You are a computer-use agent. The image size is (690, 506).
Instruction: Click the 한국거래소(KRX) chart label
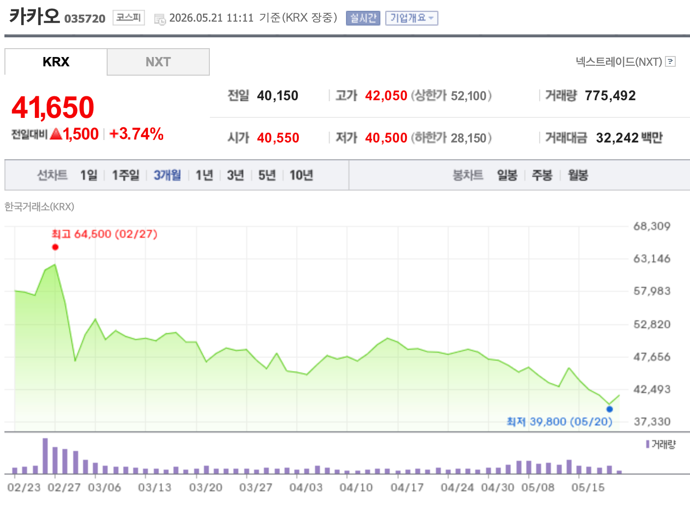point(39,207)
